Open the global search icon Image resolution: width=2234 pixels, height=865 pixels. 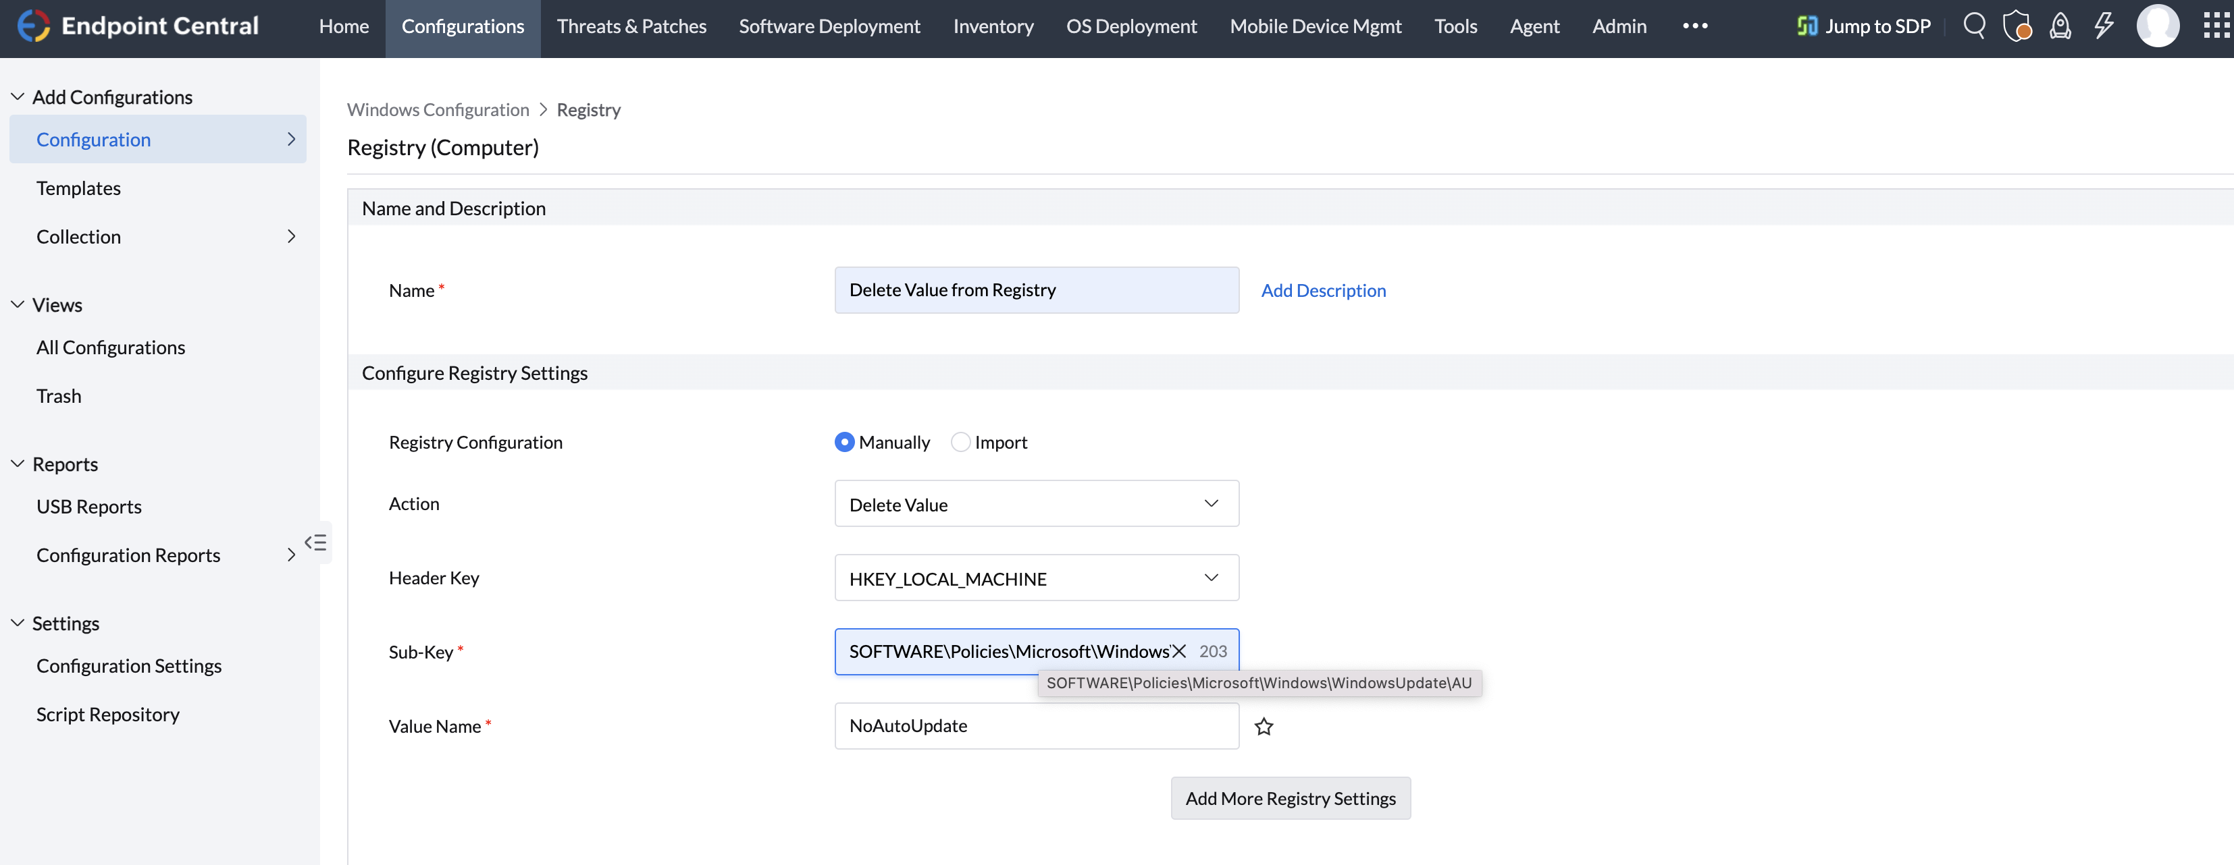(x=1975, y=26)
